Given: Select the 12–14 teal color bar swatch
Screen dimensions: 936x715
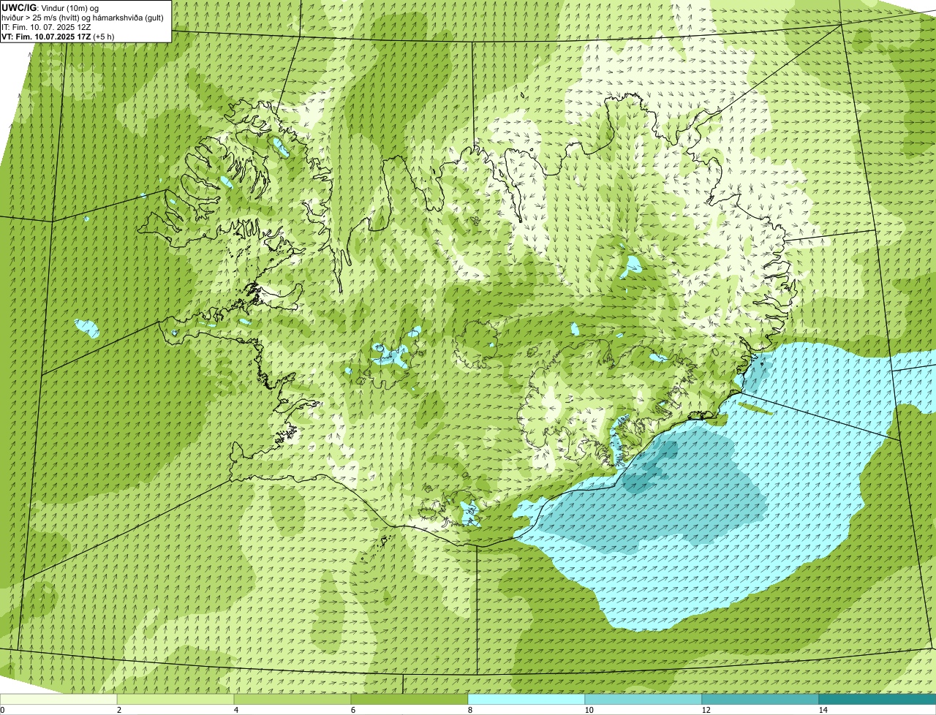Looking at the screenshot, I should click(760, 699).
